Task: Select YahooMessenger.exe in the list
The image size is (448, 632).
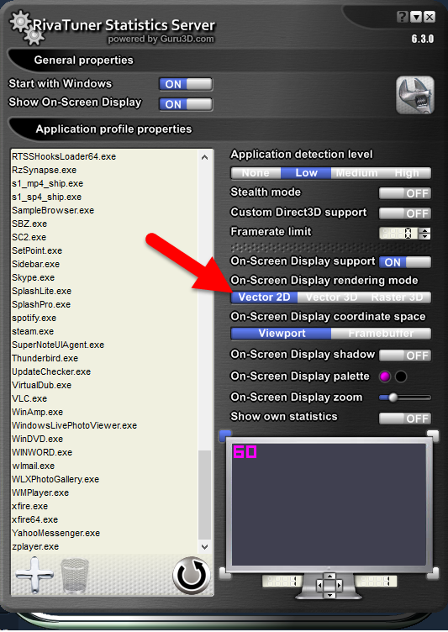Action: [55, 533]
